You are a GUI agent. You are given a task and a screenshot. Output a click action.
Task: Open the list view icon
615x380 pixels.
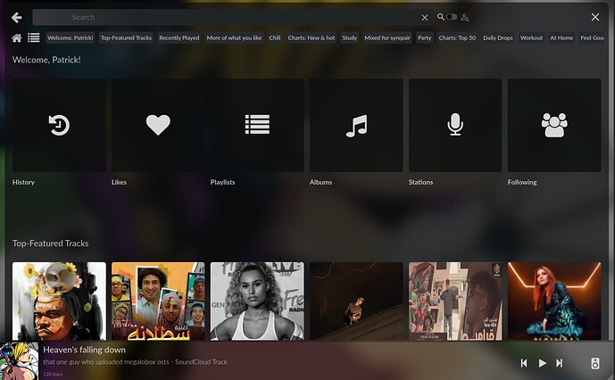[34, 37]
